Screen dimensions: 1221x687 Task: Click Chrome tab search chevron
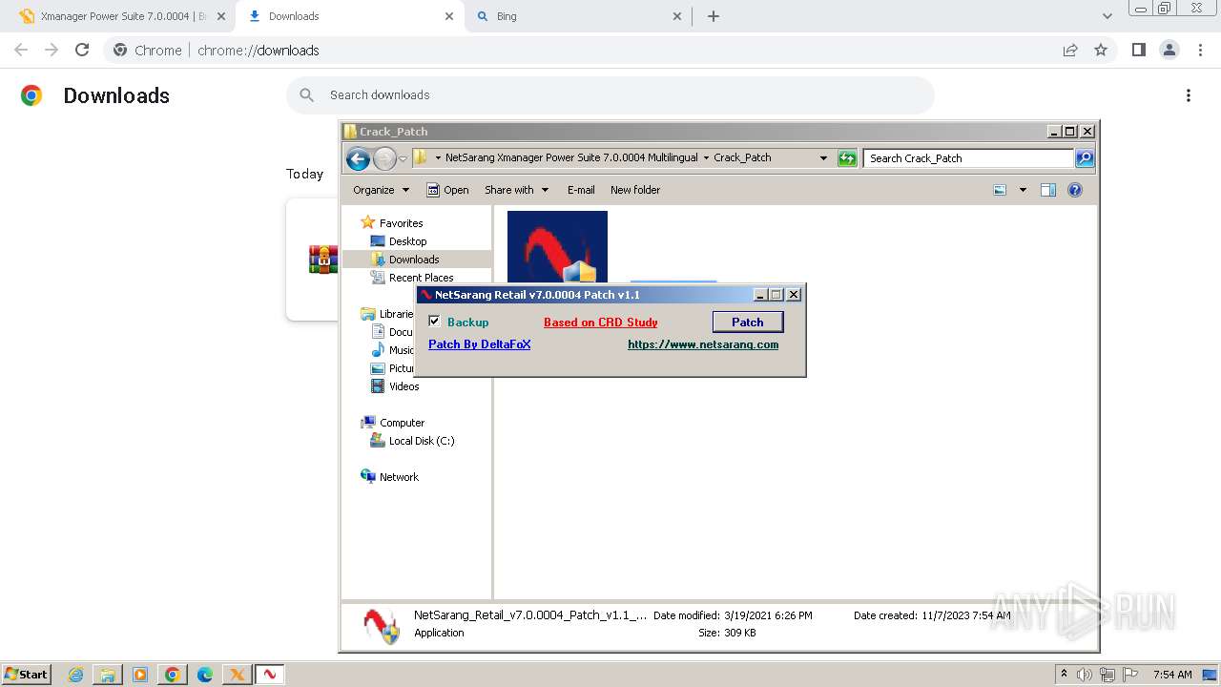click(x=1107, y=16)
